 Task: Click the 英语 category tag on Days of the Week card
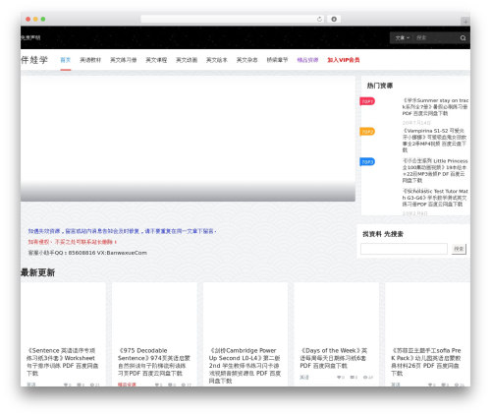coord(304,378)
